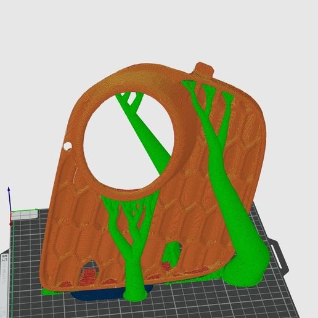Click the red axis arrow at plate origin
The width and height of the screenshot is (318, 318).
click(x=11, y=220)
